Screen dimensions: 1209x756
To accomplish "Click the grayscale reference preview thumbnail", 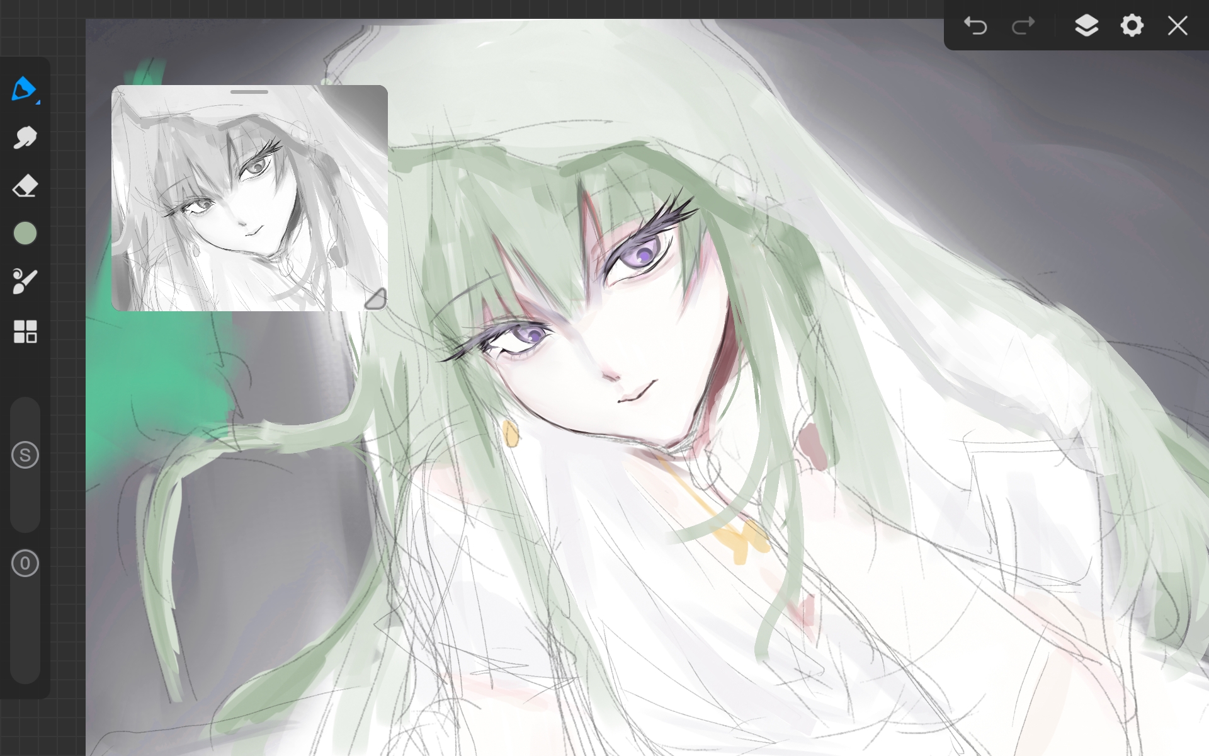I will pyautogui.click(x=249, y=198).
